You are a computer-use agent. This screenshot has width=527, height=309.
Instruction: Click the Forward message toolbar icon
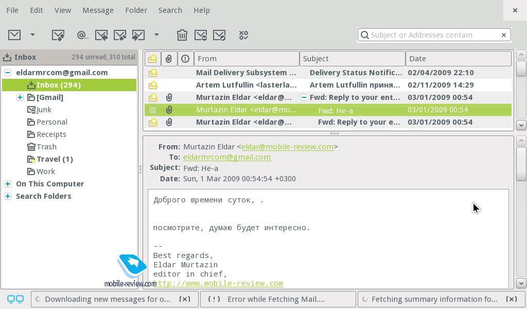click(x=138, y=35)
